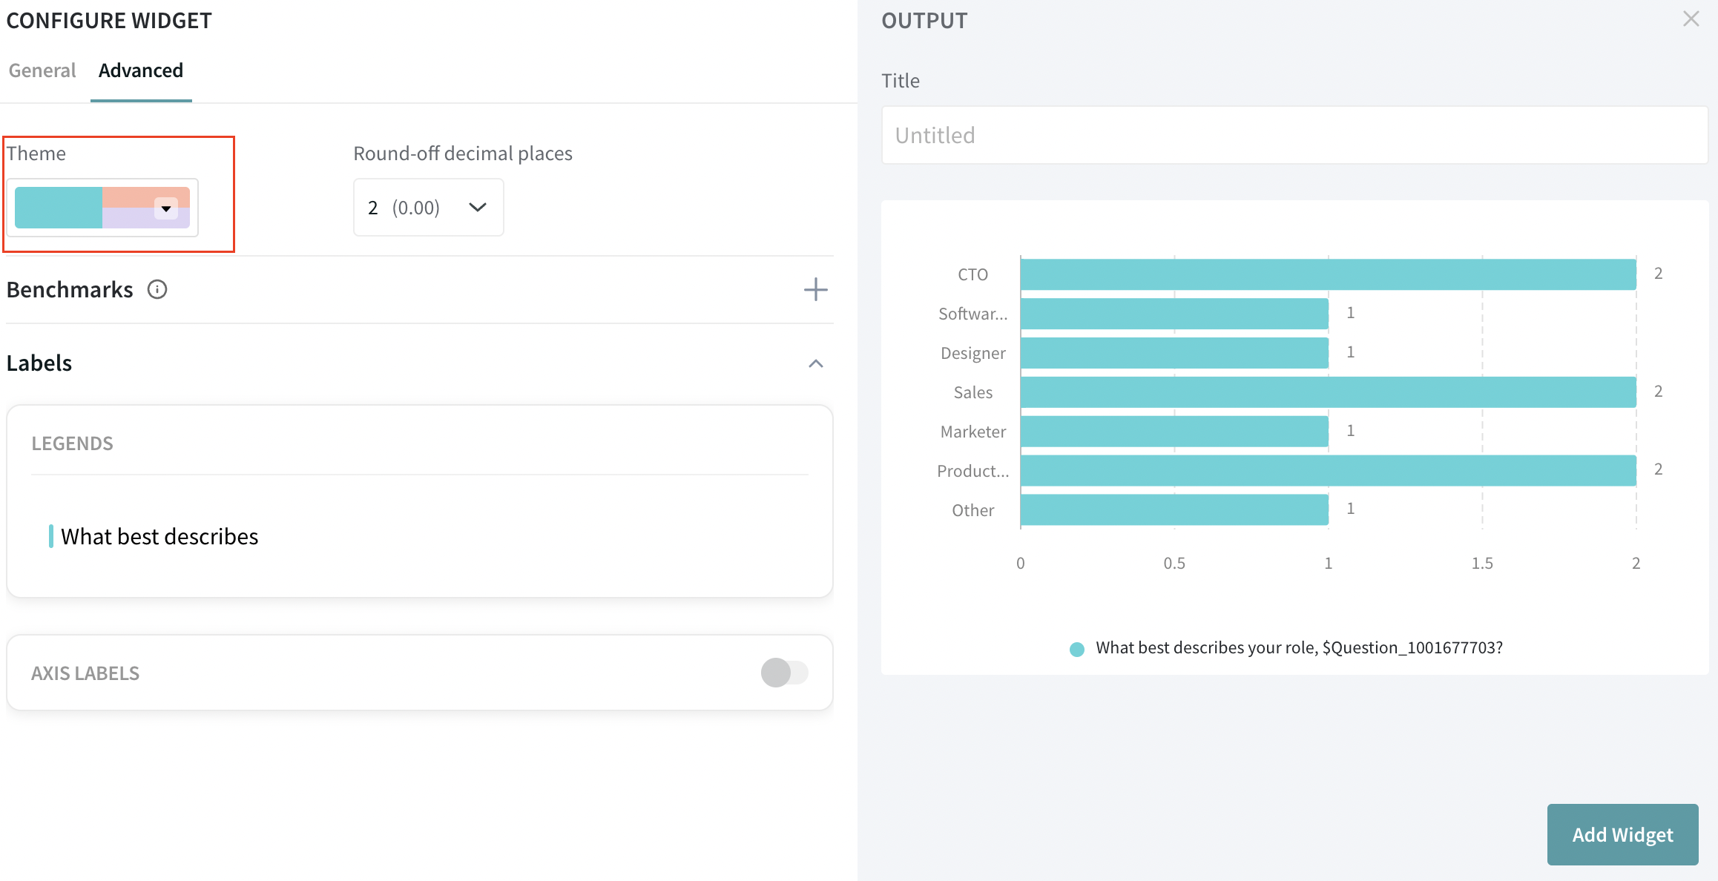Click the legend dot in chart
Screen dimensions: 1718x881
coord(1077,649)
